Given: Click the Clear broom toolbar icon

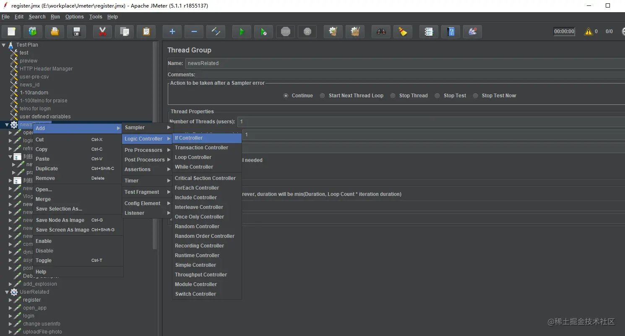Looking at the screenshot, I should pyautogui.click(x=333, y=31).
